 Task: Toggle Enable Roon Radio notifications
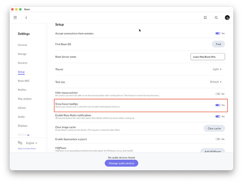pyautogui.click(x=218, y=116)
